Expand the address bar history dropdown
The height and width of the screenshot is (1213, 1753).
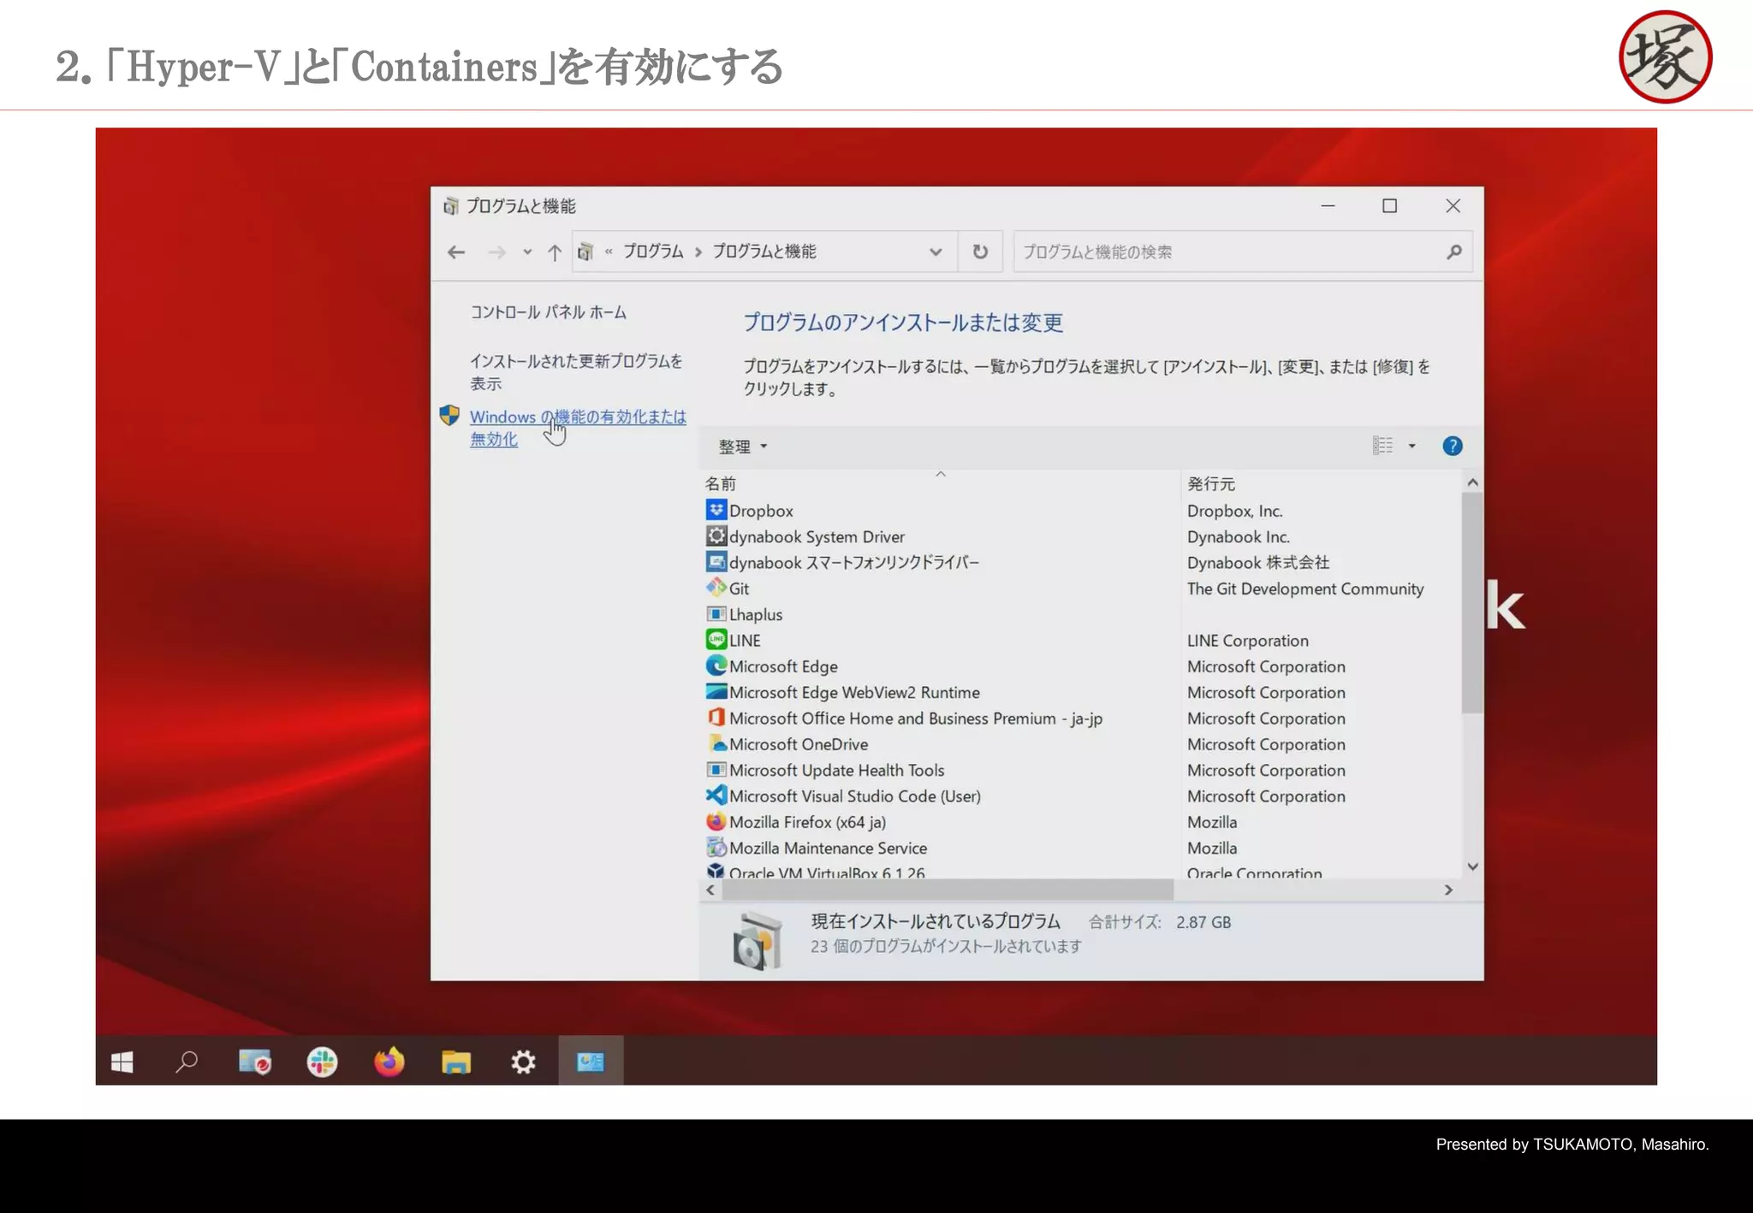click(x=936, y=252)
